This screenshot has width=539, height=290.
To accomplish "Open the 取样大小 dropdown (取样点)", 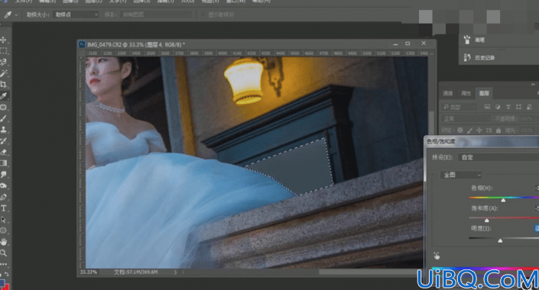I will (x=76, y=14).
